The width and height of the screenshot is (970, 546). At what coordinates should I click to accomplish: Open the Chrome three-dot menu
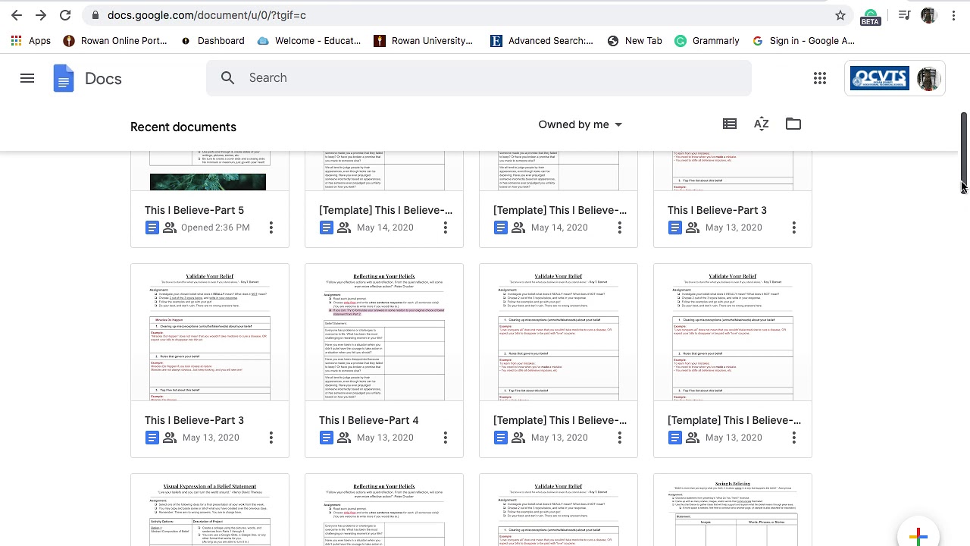pos(954,15)
